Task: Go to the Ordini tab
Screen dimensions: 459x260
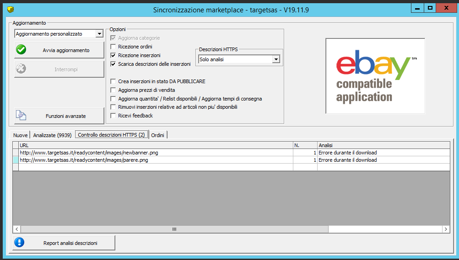Action: 158,135
